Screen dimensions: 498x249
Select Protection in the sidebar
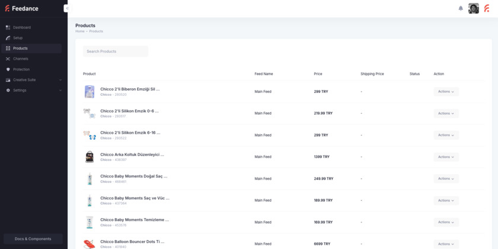21,69
